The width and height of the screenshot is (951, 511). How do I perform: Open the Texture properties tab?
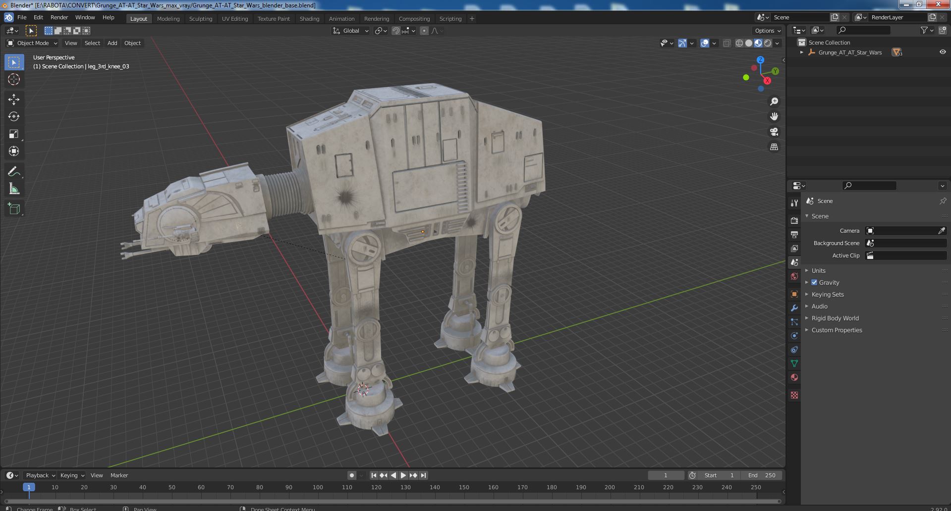click(x=794, y=395)
